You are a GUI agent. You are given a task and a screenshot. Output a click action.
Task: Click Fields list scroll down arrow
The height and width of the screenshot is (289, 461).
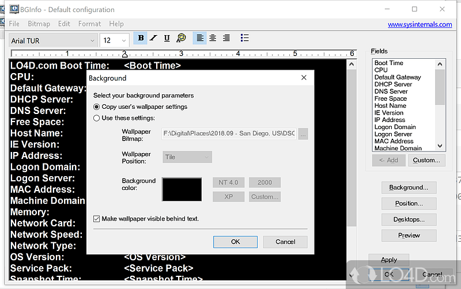coord(440,146)
